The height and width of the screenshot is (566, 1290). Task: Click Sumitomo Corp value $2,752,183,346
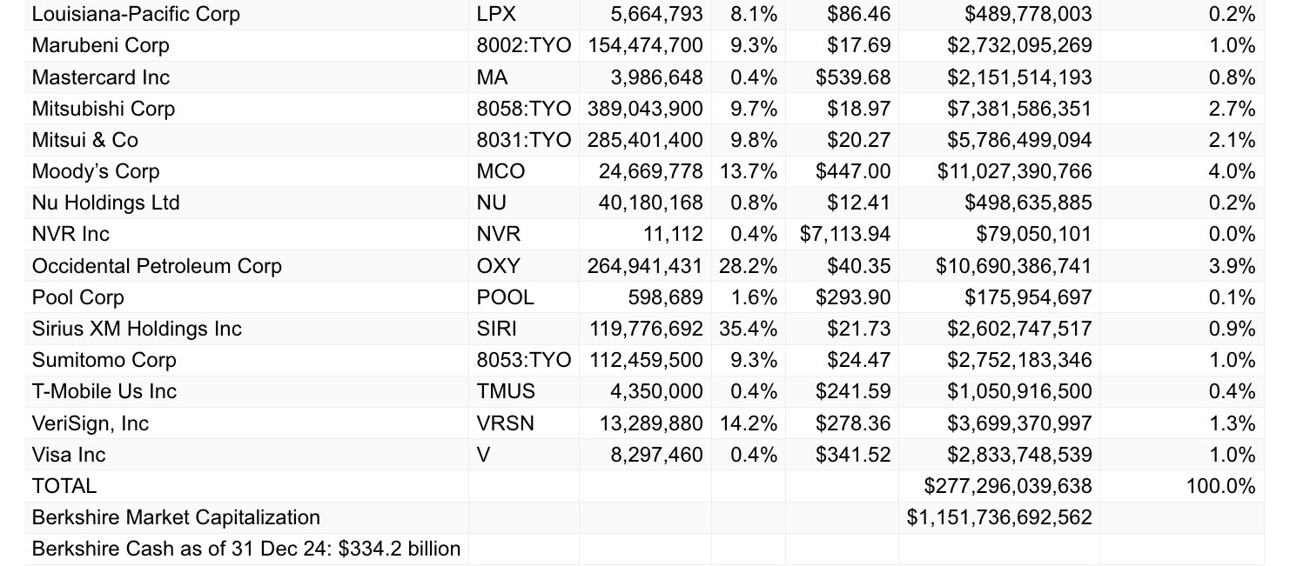[x=1019, y=360]
